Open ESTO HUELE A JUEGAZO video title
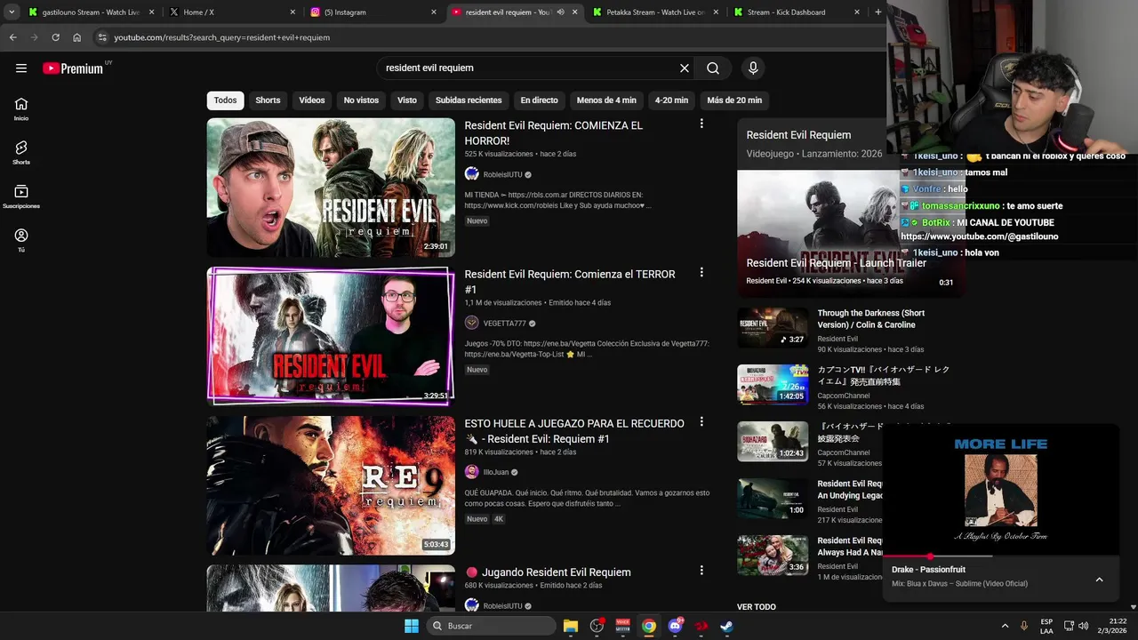 pyautogui.click(x=574, y=431)
